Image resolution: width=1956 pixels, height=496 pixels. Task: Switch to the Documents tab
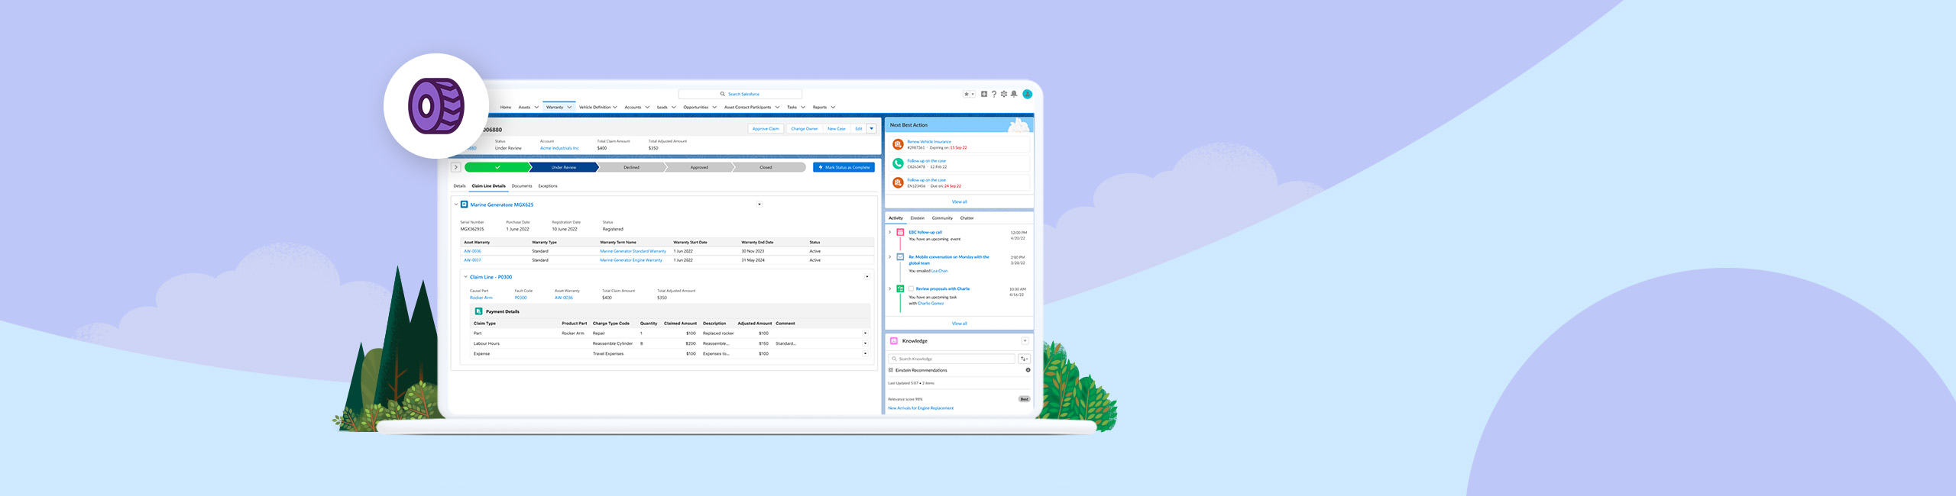[522, 186]
